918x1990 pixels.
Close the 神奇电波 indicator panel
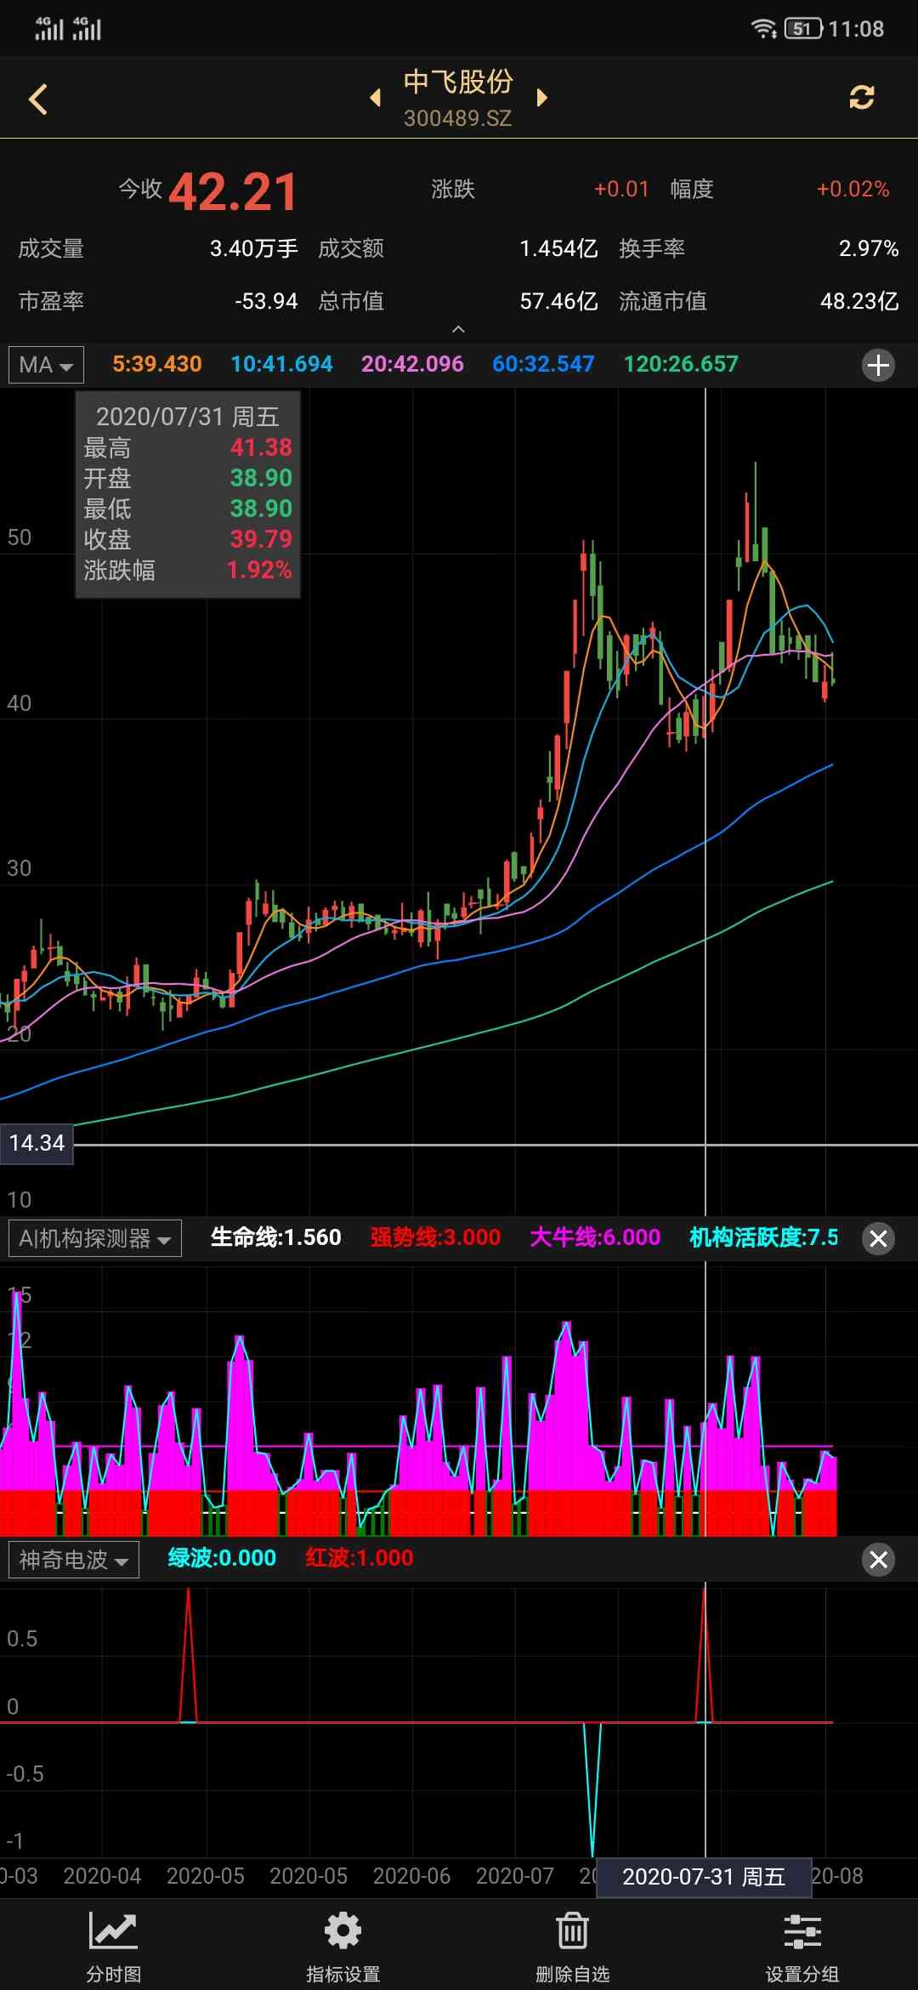point(878,1559)
